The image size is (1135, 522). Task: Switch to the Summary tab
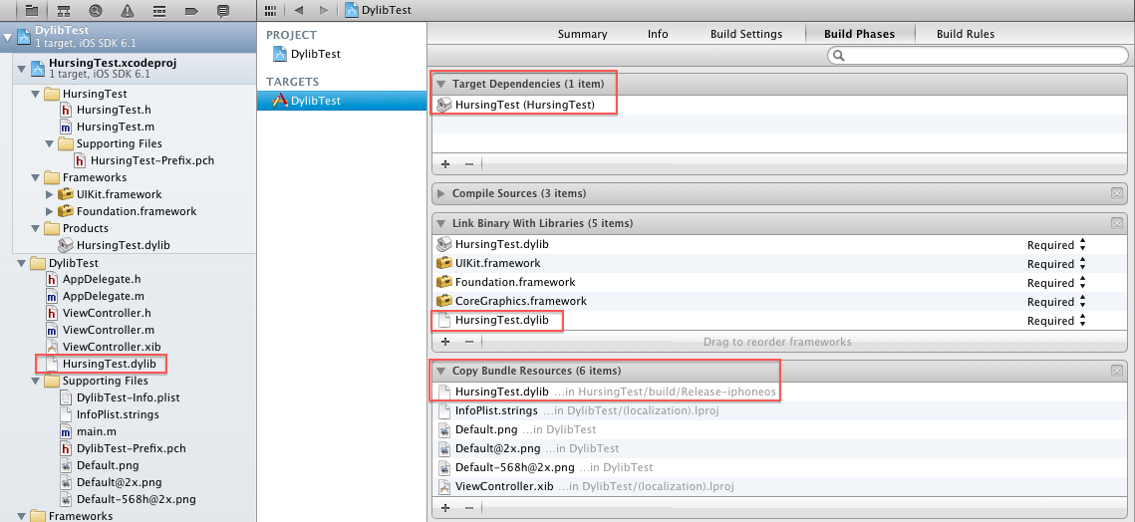click(x=583, y=34)
